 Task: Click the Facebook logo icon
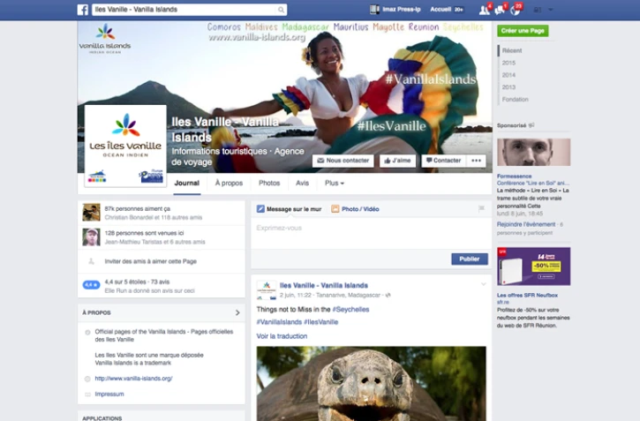[x=83, y=10]
